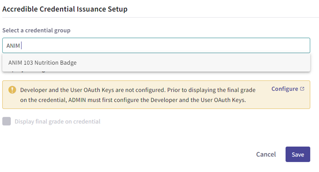319x172 pixels.
Task: Click the Accredible Credential Issuance Setup heading
Action: point(65,9)
